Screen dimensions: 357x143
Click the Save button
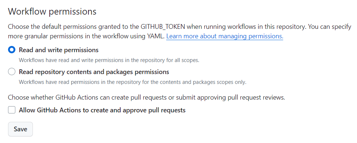click(x=20, y=129)
